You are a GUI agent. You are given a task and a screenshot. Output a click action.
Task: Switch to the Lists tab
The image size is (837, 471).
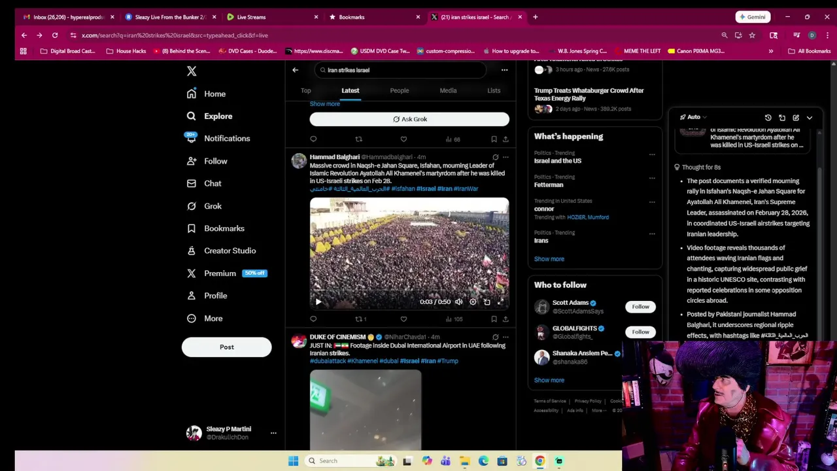(x=494, y=90)
